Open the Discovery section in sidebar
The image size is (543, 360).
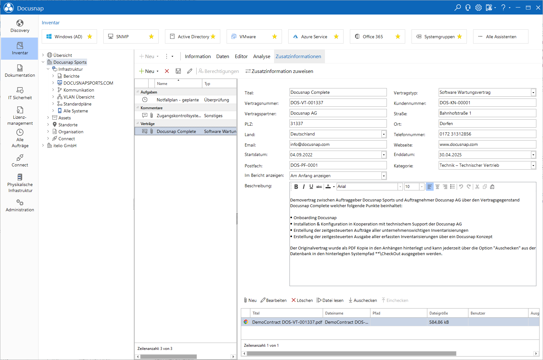pos(20,26)
